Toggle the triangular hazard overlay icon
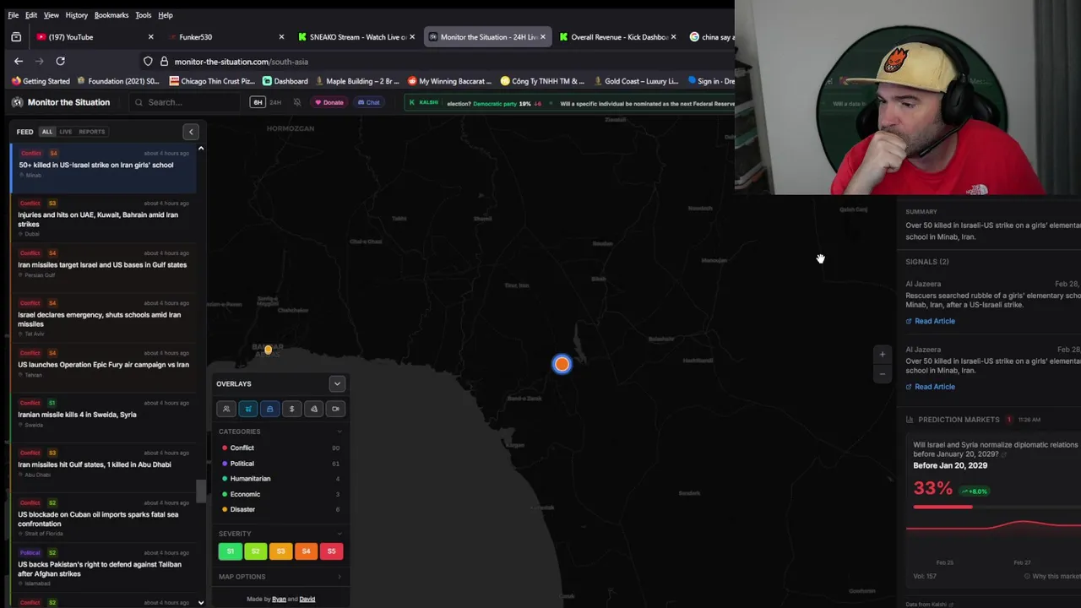 (314, 409)
